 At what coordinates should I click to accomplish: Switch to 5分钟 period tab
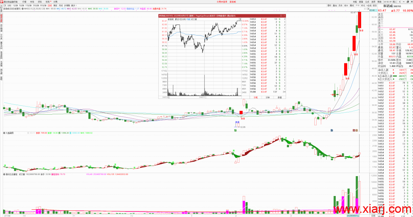(x=21, y=5)
